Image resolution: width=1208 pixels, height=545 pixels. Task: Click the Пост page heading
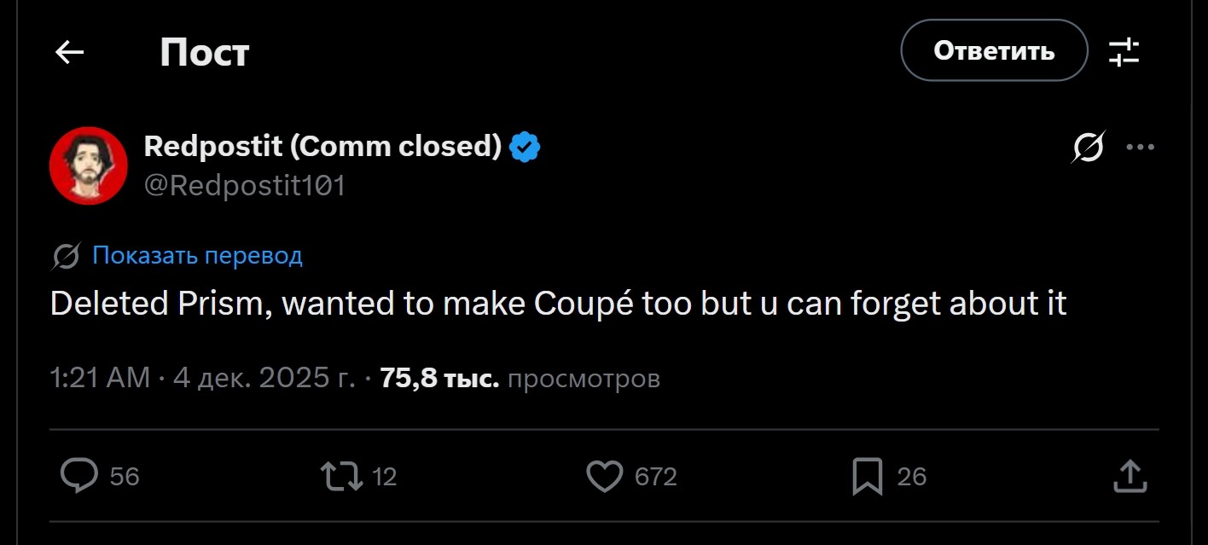coord(204,54)
